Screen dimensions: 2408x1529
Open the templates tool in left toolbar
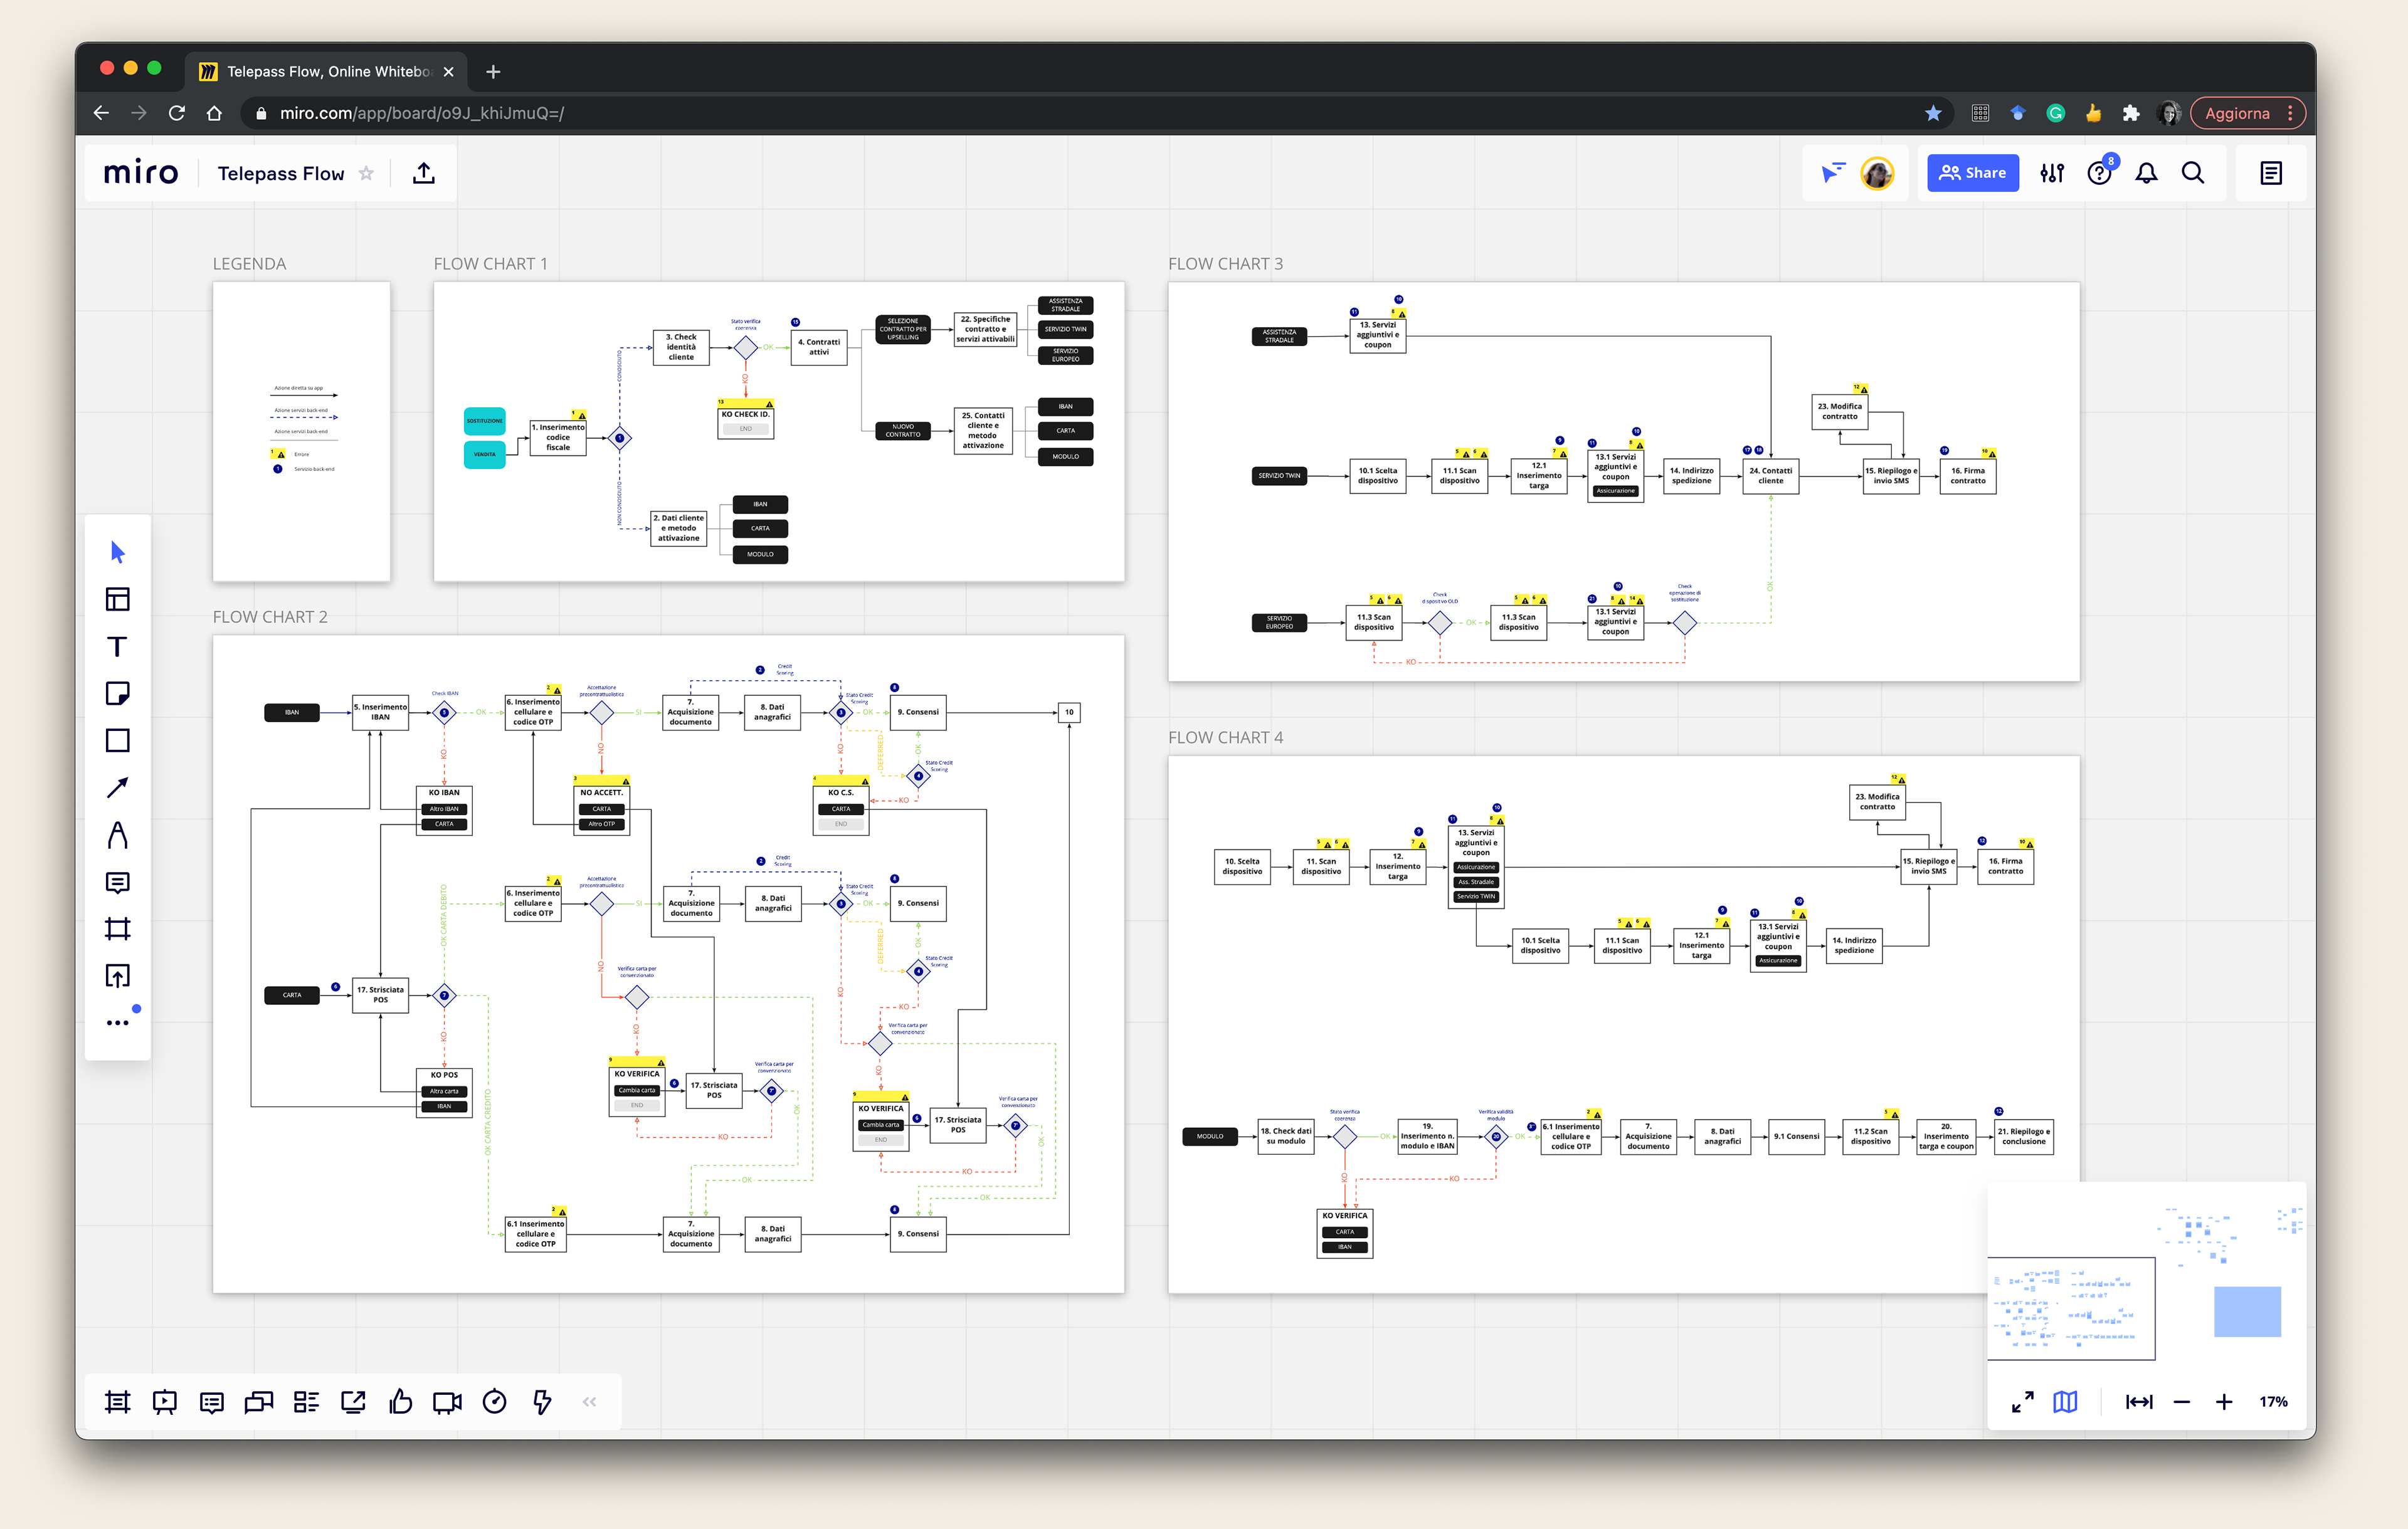(117, 599)
